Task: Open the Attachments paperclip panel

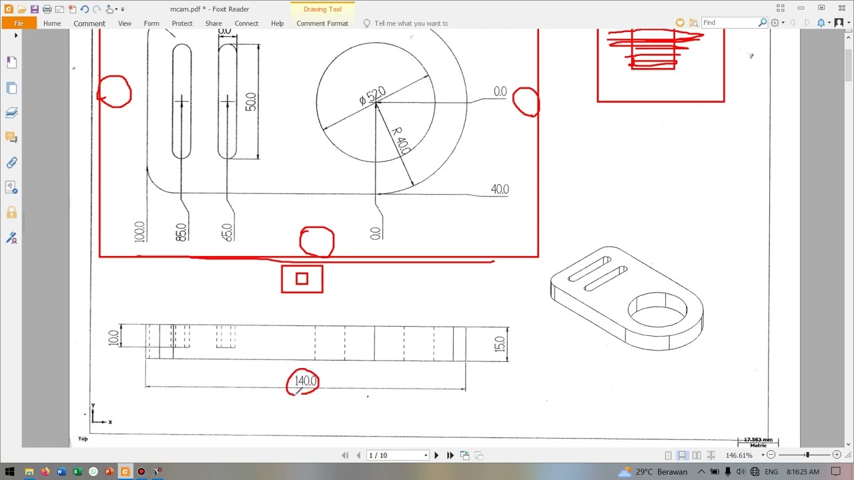Action: click(x=11, y=163)
